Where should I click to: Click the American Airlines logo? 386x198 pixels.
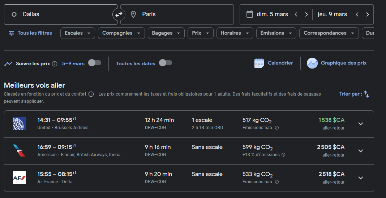point(19,151)
